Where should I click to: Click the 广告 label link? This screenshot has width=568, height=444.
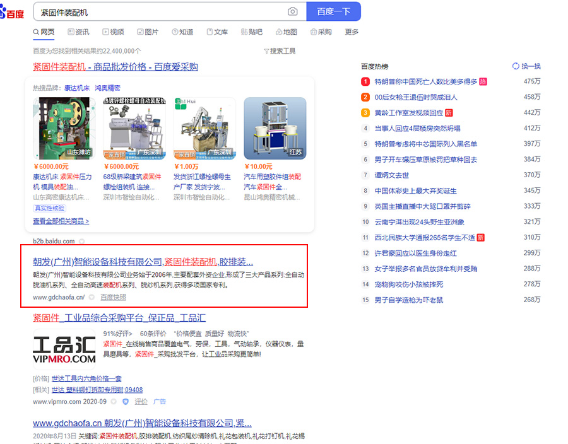160,401
